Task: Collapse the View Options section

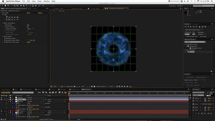Action: (3, 36)
